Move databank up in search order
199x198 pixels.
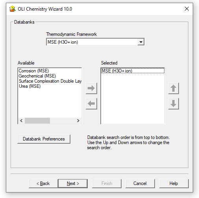coord(173,88)
